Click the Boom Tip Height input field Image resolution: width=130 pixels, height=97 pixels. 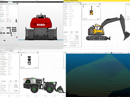[x=11, y=85]
